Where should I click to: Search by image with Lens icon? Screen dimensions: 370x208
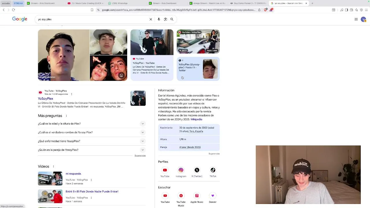[x=165, y=19]
